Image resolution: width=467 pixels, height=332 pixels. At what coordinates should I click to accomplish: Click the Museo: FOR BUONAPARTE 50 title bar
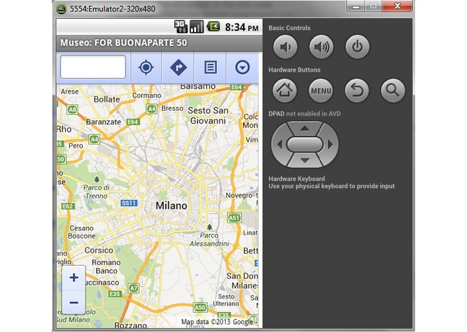tap(159, 43)
